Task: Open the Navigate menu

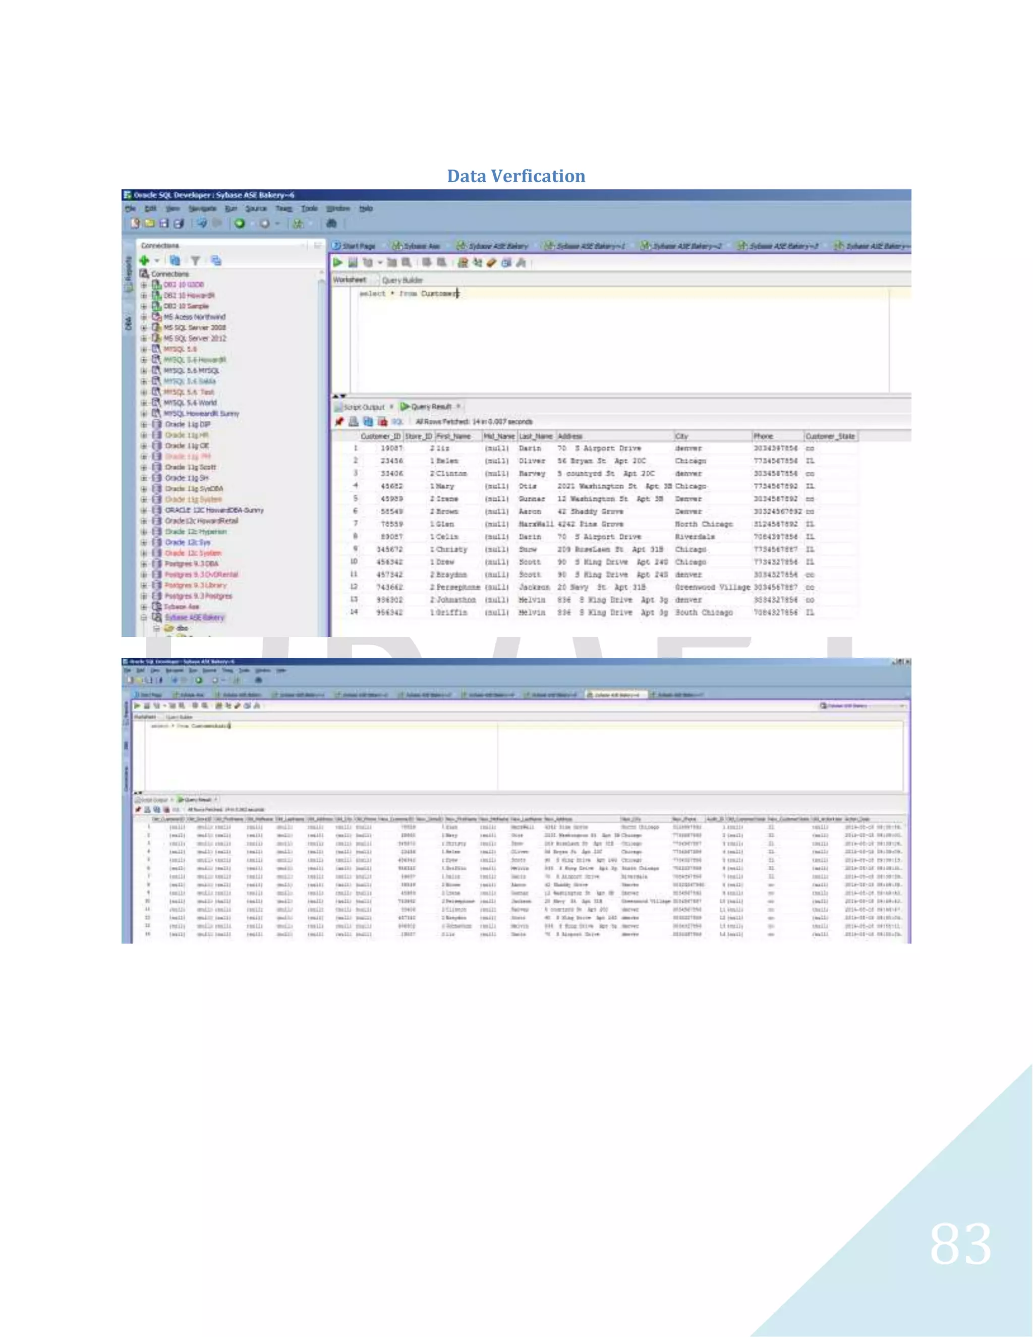Action: click(x=203, y=209)
